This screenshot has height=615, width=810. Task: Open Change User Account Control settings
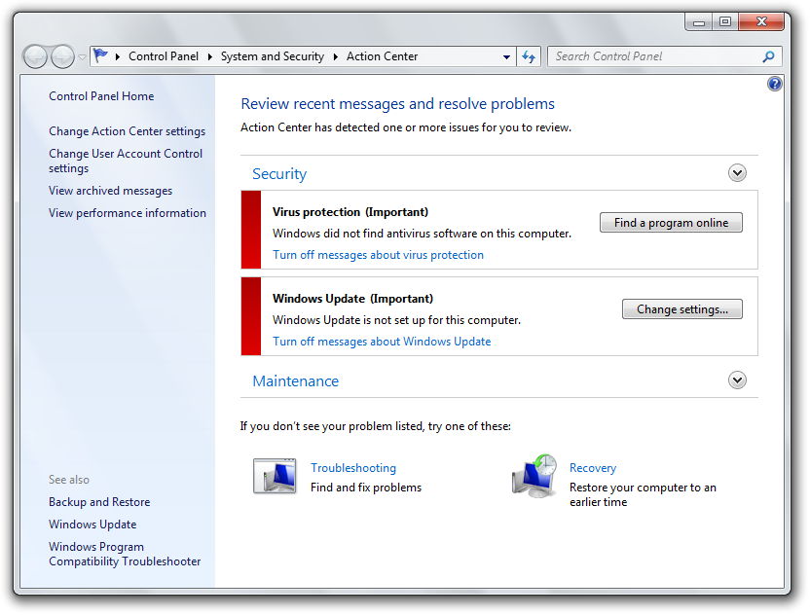(126, 161)
